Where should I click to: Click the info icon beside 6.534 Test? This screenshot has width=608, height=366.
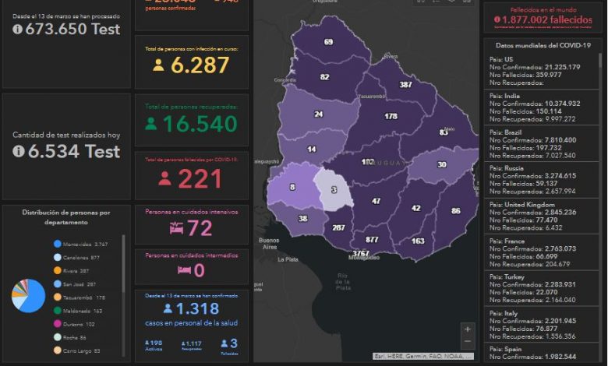pyautogui.click(x=18, y=151)
